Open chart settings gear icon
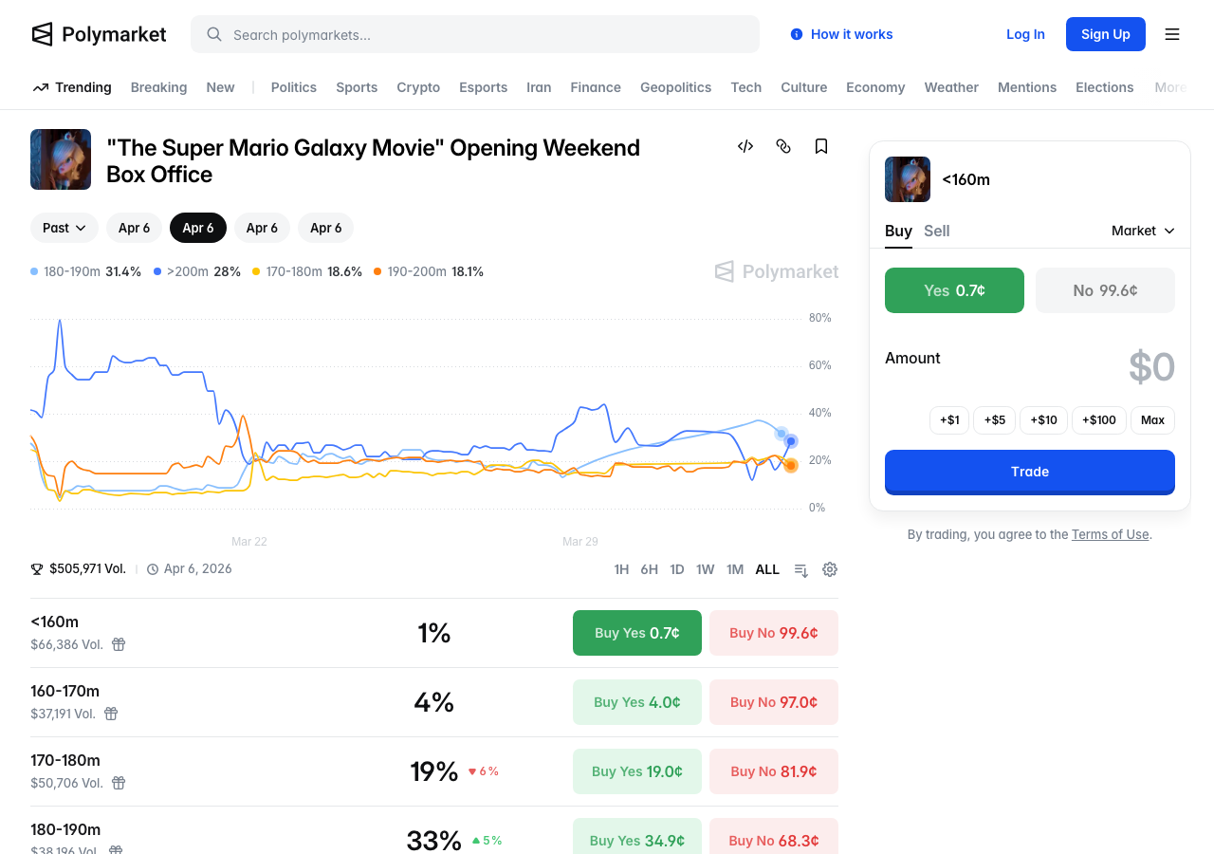1214x854 pixels. click(x=830, y=569)
